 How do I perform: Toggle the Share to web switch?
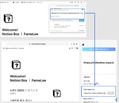83,9
